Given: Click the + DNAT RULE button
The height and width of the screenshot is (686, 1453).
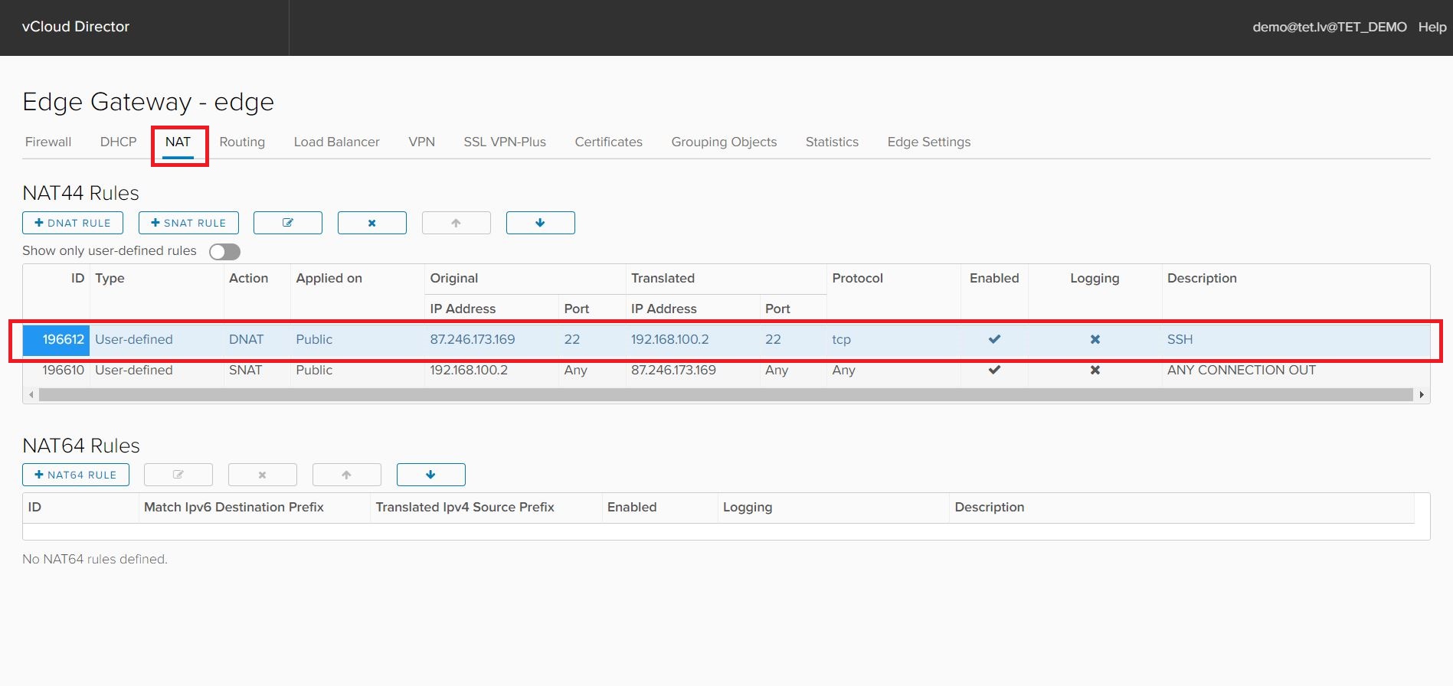Looking at the screenshot, I should pyautogui.click(x=73, y=223).
